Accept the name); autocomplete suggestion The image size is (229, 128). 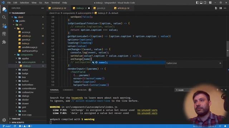[x=128, y=63]
